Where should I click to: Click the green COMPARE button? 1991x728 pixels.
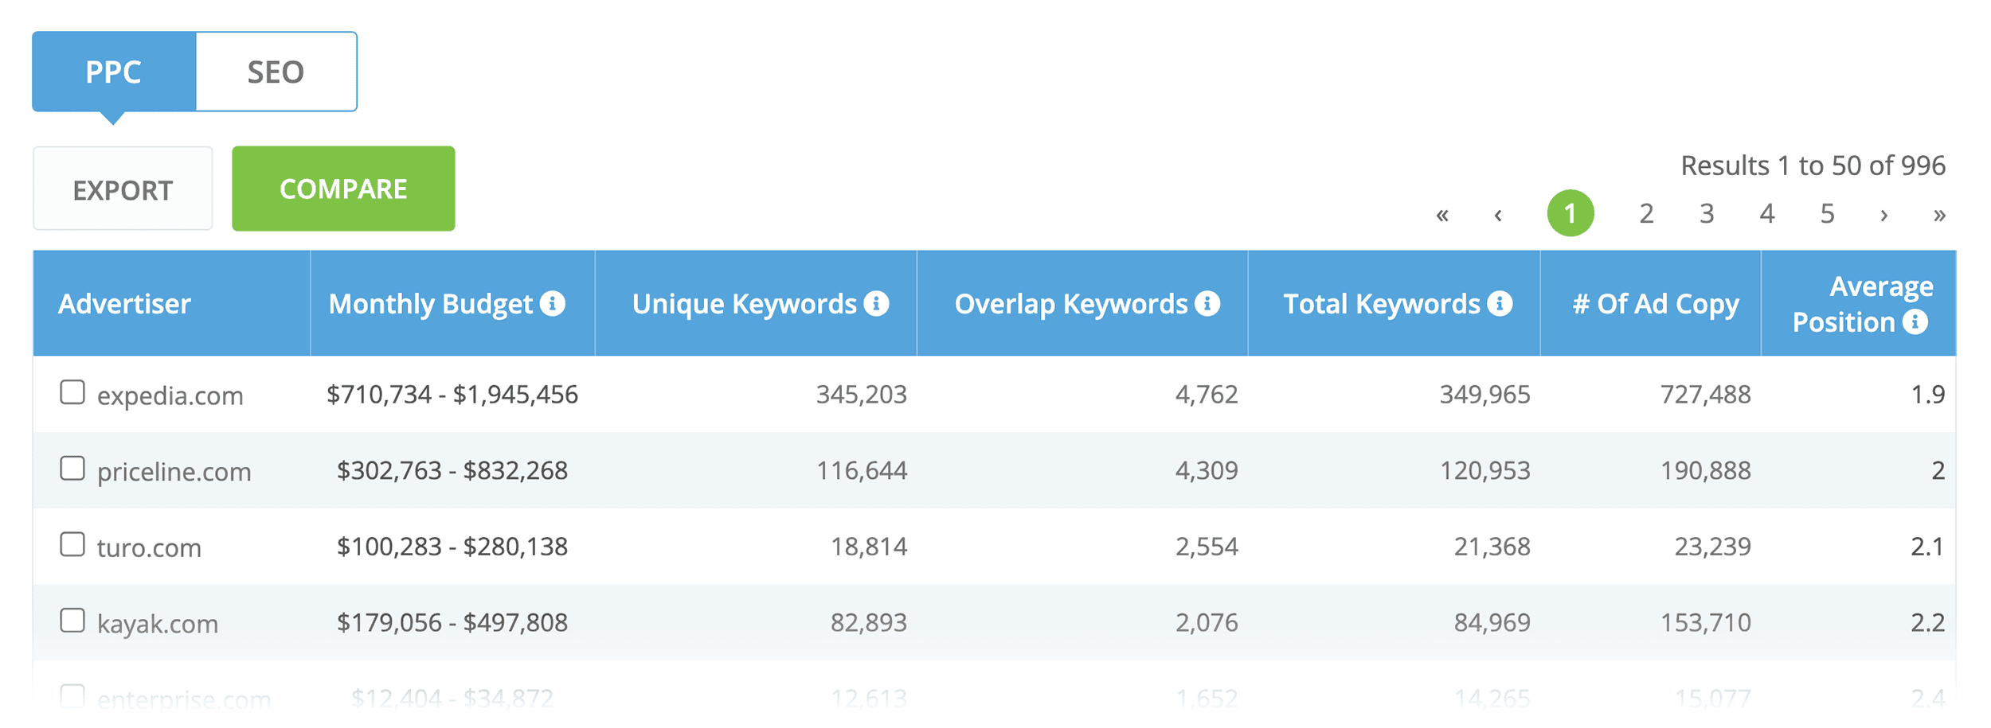coord(343,189)
